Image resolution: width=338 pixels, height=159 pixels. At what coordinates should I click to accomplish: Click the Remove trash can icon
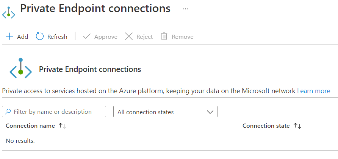pos(164,37)
